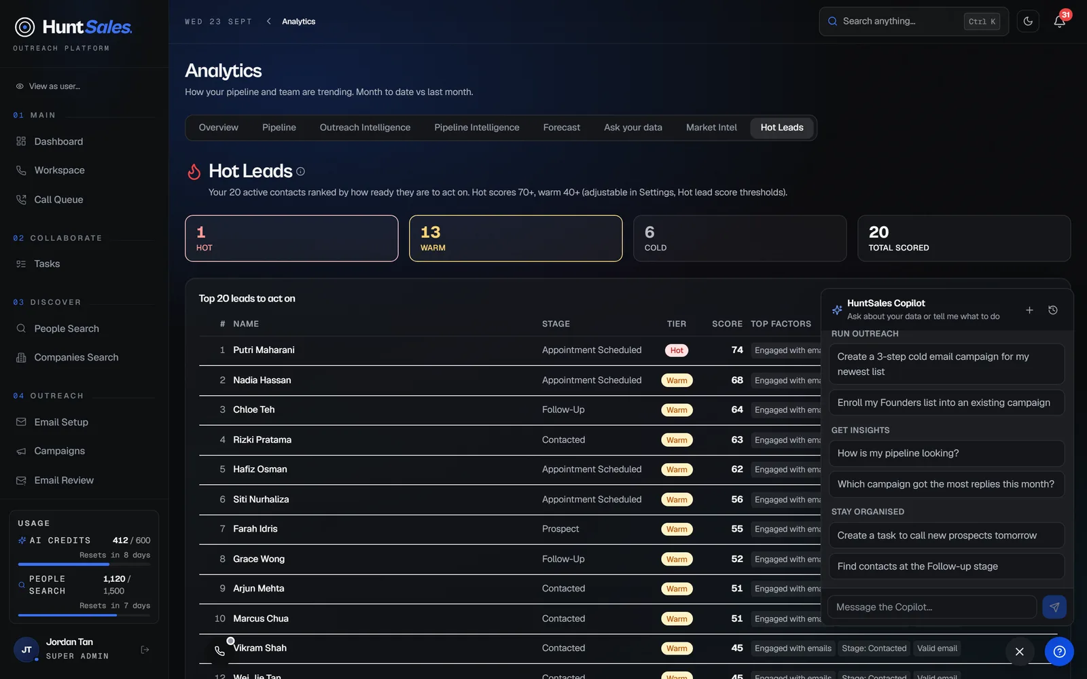Image resolution: width=1087 pixels, height=679 pixels.
Task: Filter leads by the COLD card
Action: (x=740, y=238)
